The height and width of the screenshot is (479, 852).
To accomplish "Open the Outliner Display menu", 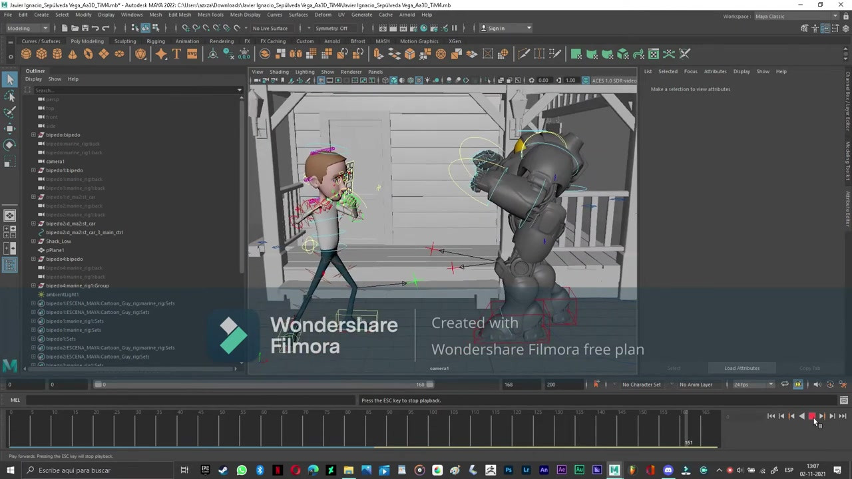I will tap(33, 79).
